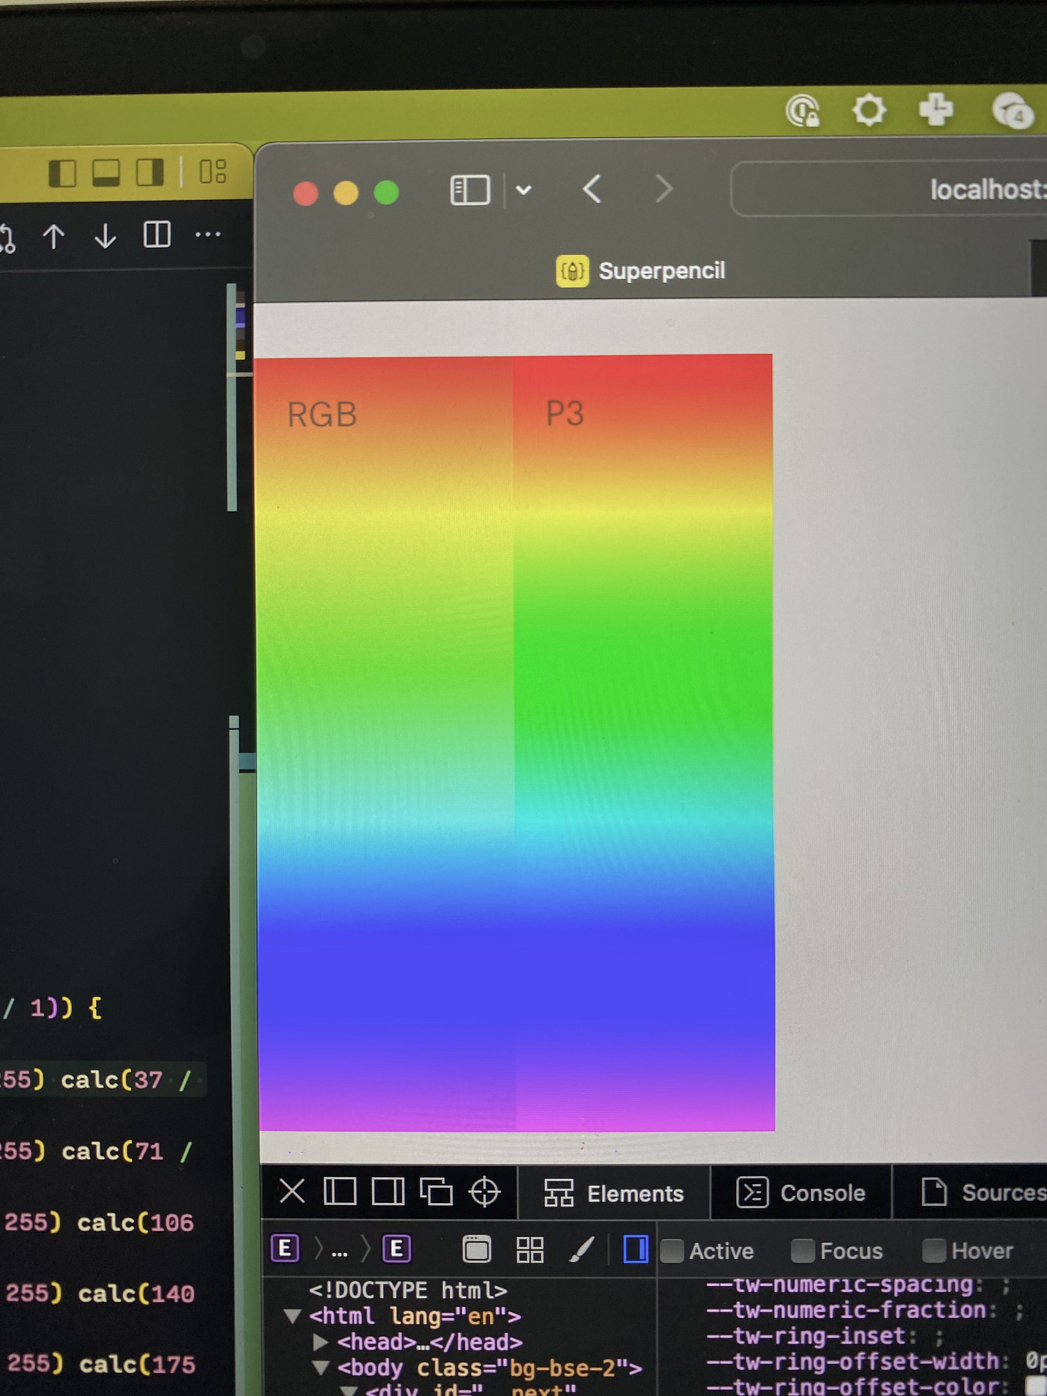Click the first E breadcrumb element
Screen dimensions: 1047x1396
pos(285,1248)
